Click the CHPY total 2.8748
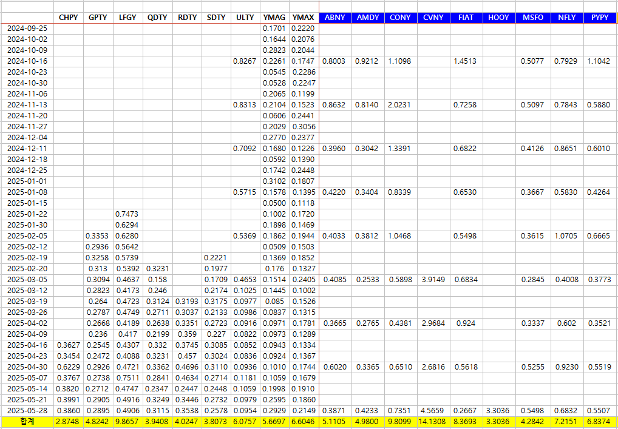Viewport: 618px width, 429px height. point(68,422)
